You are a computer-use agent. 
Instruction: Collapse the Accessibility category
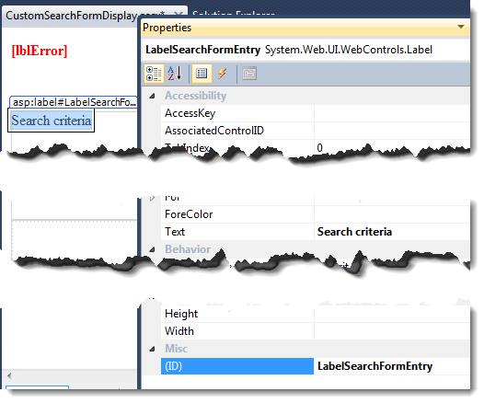click(x=152, y=96)
